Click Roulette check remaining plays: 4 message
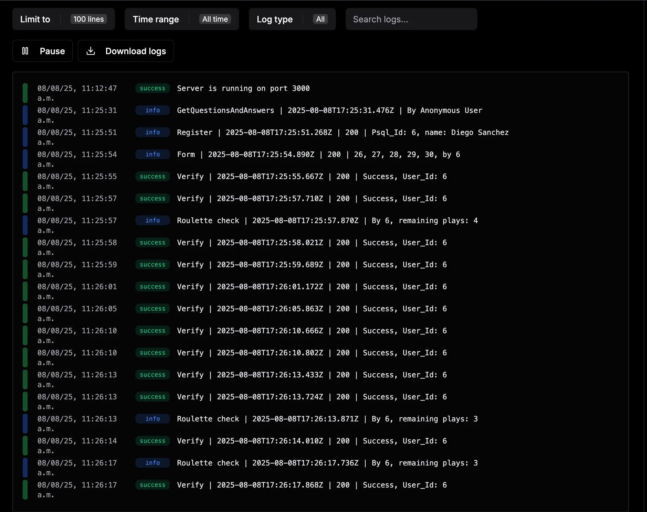647x512 pixels. [x=327, y=221]
